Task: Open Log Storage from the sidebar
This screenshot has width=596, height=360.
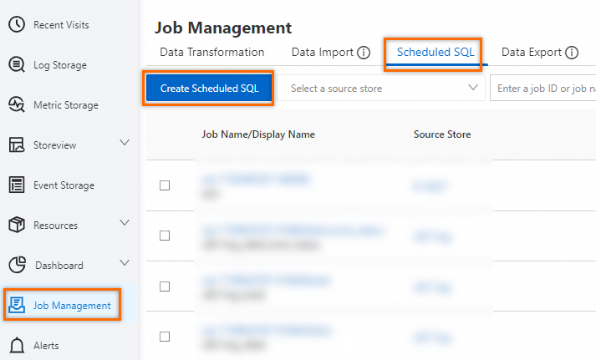Action: point(60,65)
